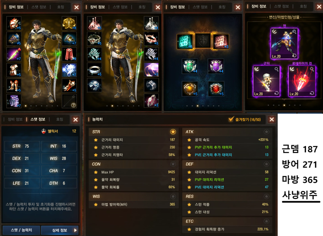323x236 pixels.
Task: Select the golden armor slot +8
Action: pyautogui.click(x=69, y=23)
